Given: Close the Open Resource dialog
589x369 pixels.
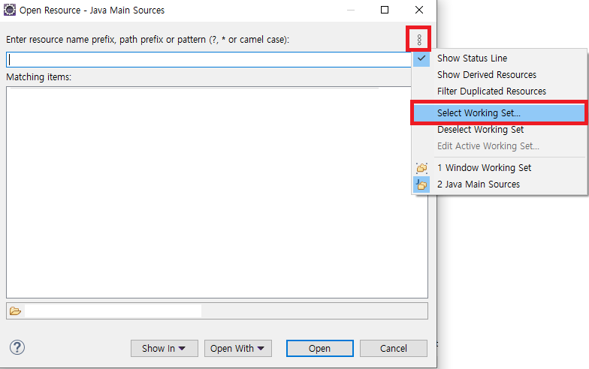Looking at the screenshot, I should click(x=419, y=10).
